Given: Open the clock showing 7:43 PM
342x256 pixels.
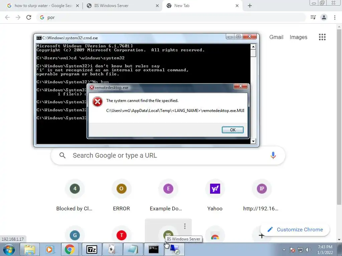Looking at the screenshot, I should point(325,250).
